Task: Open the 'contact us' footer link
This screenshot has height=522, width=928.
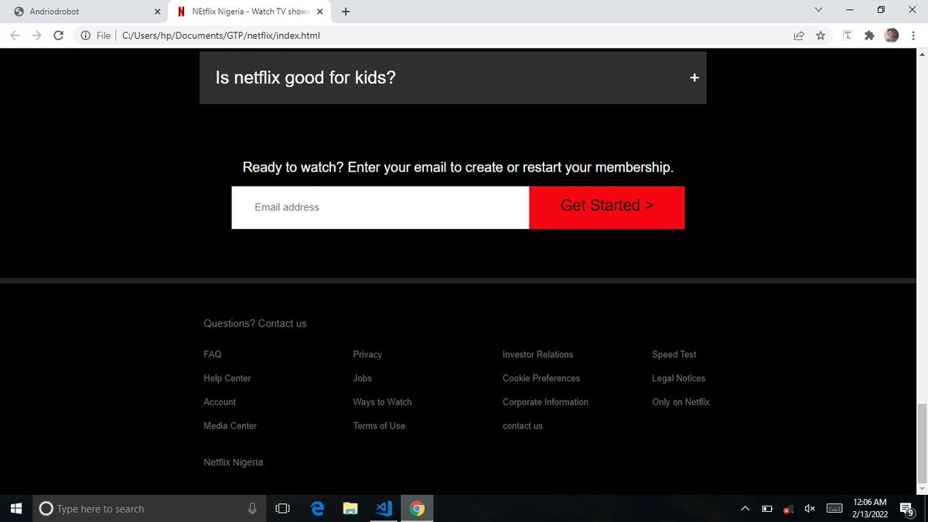Action: (x=523, y=426)
